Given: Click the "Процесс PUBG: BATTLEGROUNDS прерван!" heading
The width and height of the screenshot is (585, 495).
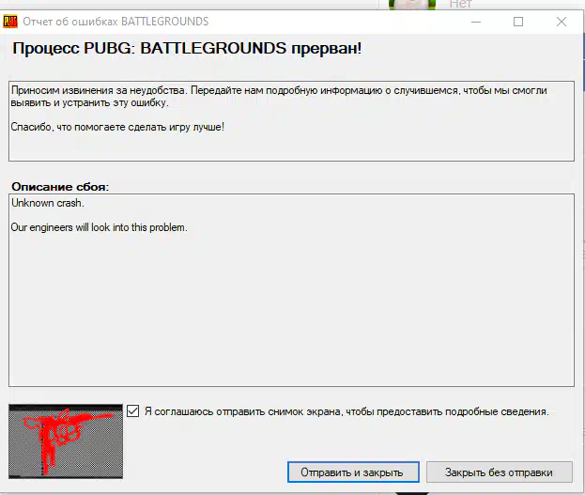Looking at the screenshot, I should coord(187,49).
